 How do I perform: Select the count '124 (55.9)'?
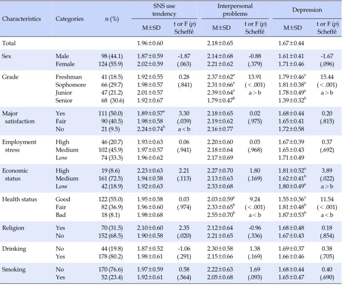(110, 64)
